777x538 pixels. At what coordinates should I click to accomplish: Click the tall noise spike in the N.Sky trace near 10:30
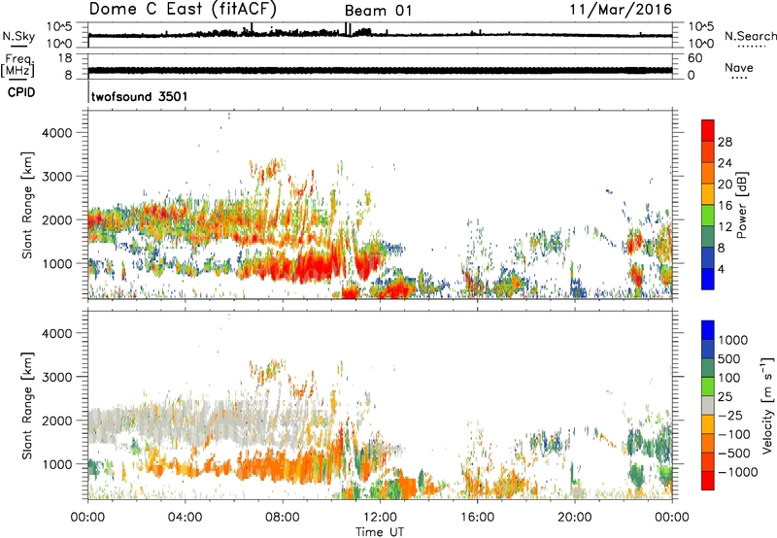tap(348, 29)
